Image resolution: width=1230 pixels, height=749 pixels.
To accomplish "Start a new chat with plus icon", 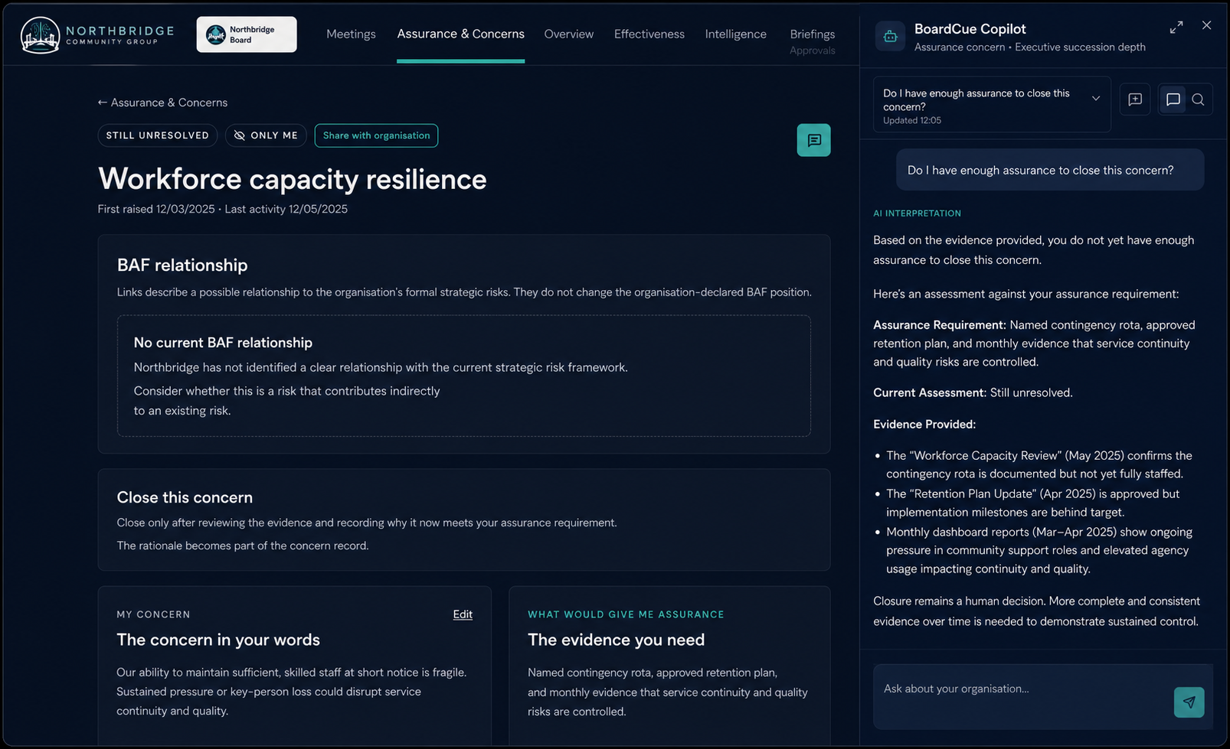I will pyautogui.click(x=1135, y=99).
